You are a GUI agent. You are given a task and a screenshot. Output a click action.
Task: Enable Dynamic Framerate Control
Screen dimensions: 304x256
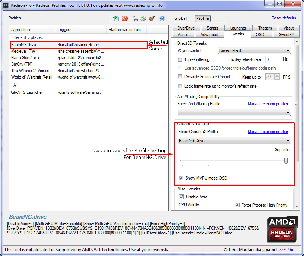[x=180, y=77]
